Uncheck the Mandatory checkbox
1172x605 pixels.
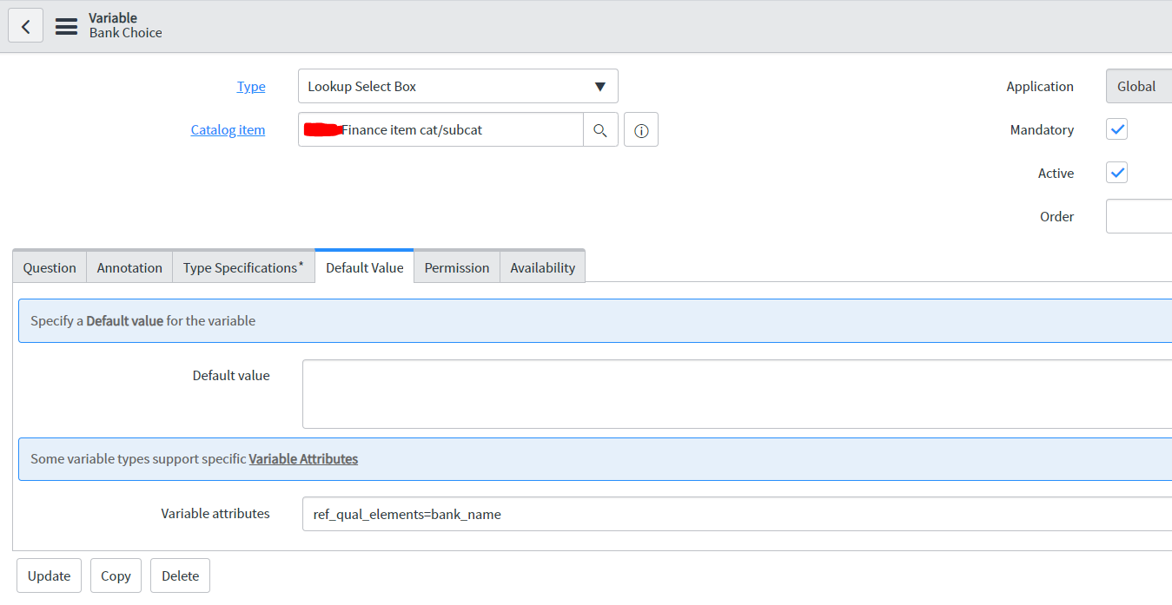1116,128
